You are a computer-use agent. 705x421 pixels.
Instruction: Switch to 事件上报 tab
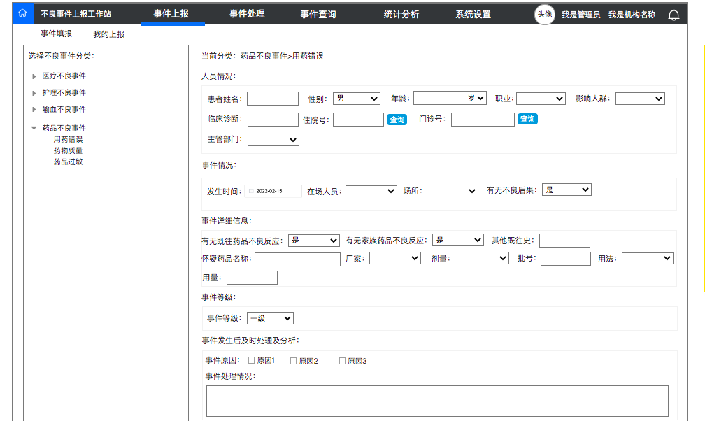pos(171,14)
